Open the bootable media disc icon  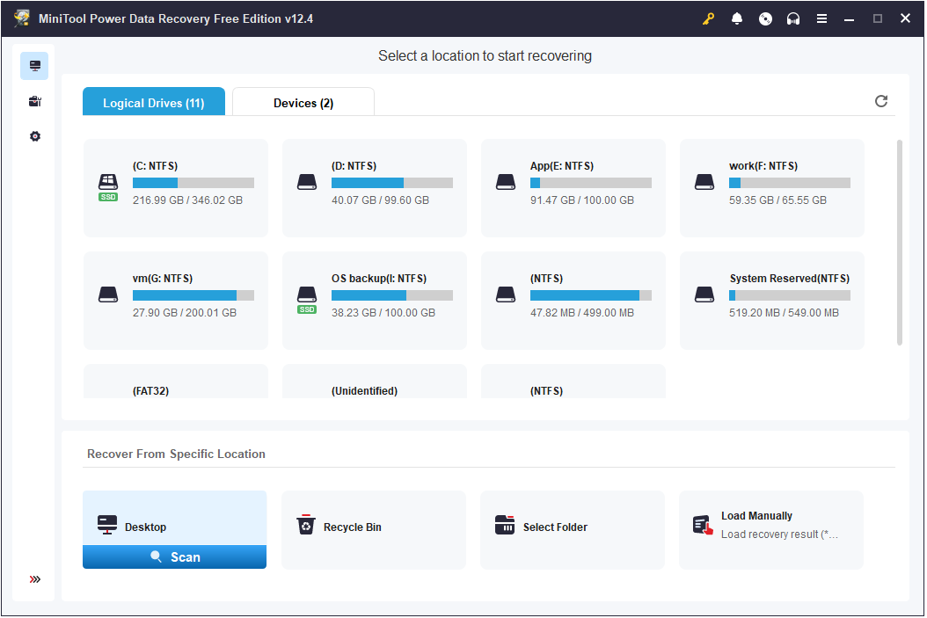[x=765, y=19]
